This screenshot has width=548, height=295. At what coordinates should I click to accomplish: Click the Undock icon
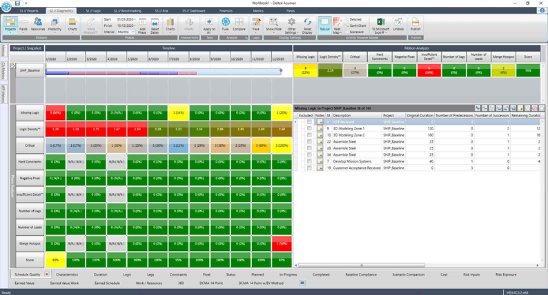point(398,25)
